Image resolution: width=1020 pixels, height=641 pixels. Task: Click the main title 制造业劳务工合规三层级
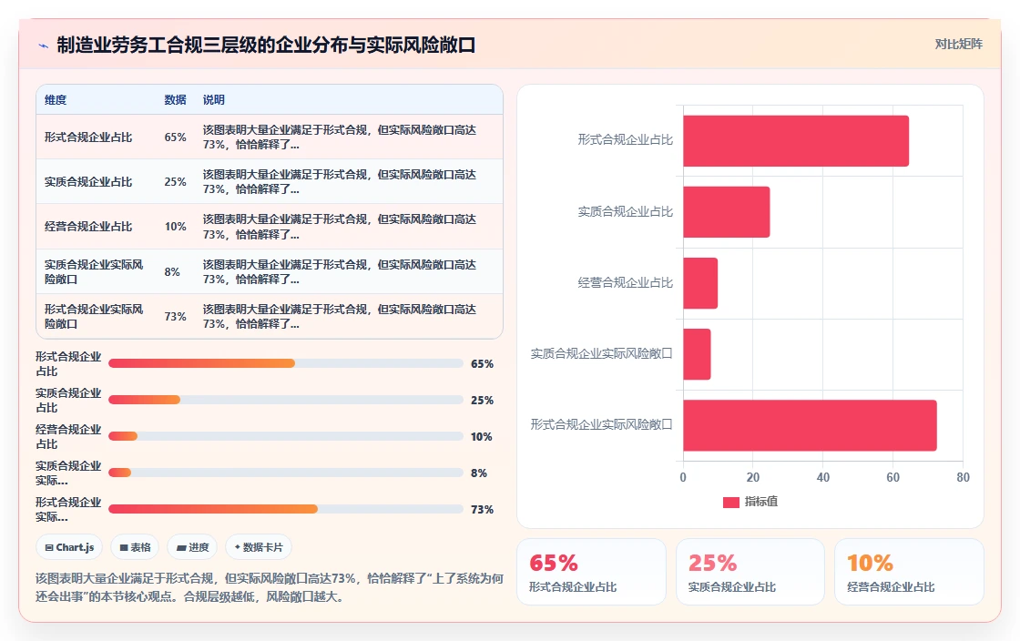(266, 45)
